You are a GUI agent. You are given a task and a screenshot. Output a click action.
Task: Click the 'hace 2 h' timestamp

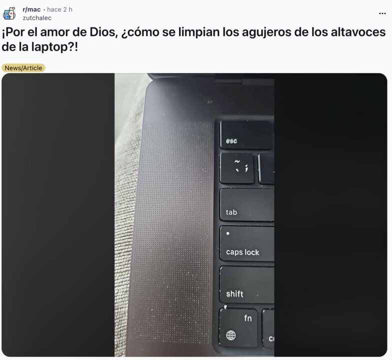(60, 9)
